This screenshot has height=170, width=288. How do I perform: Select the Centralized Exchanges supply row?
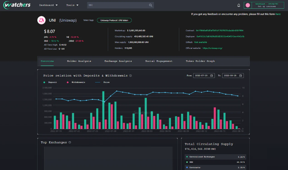click(x=215, y=157)
